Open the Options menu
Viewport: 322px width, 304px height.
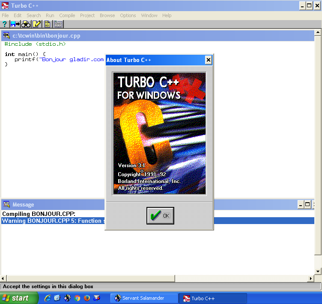pos(128,15)
